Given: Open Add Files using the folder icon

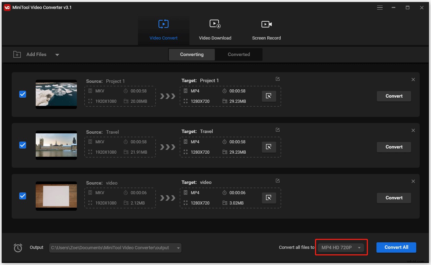Looking at the screenshot, I should tap(17, 54).
